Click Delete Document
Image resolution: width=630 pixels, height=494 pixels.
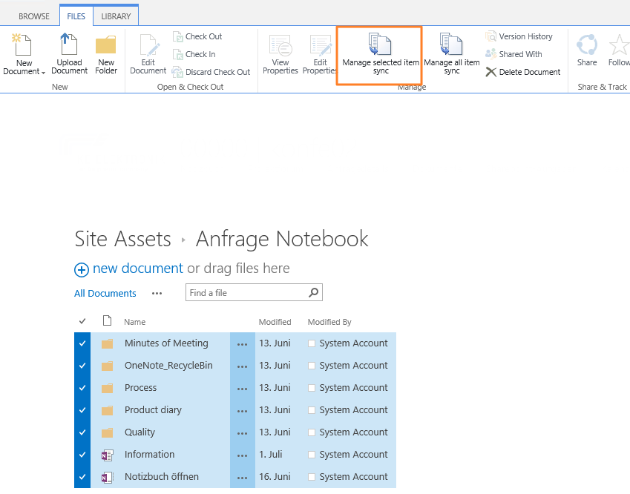pyautogui.click(x=522, y=72)
